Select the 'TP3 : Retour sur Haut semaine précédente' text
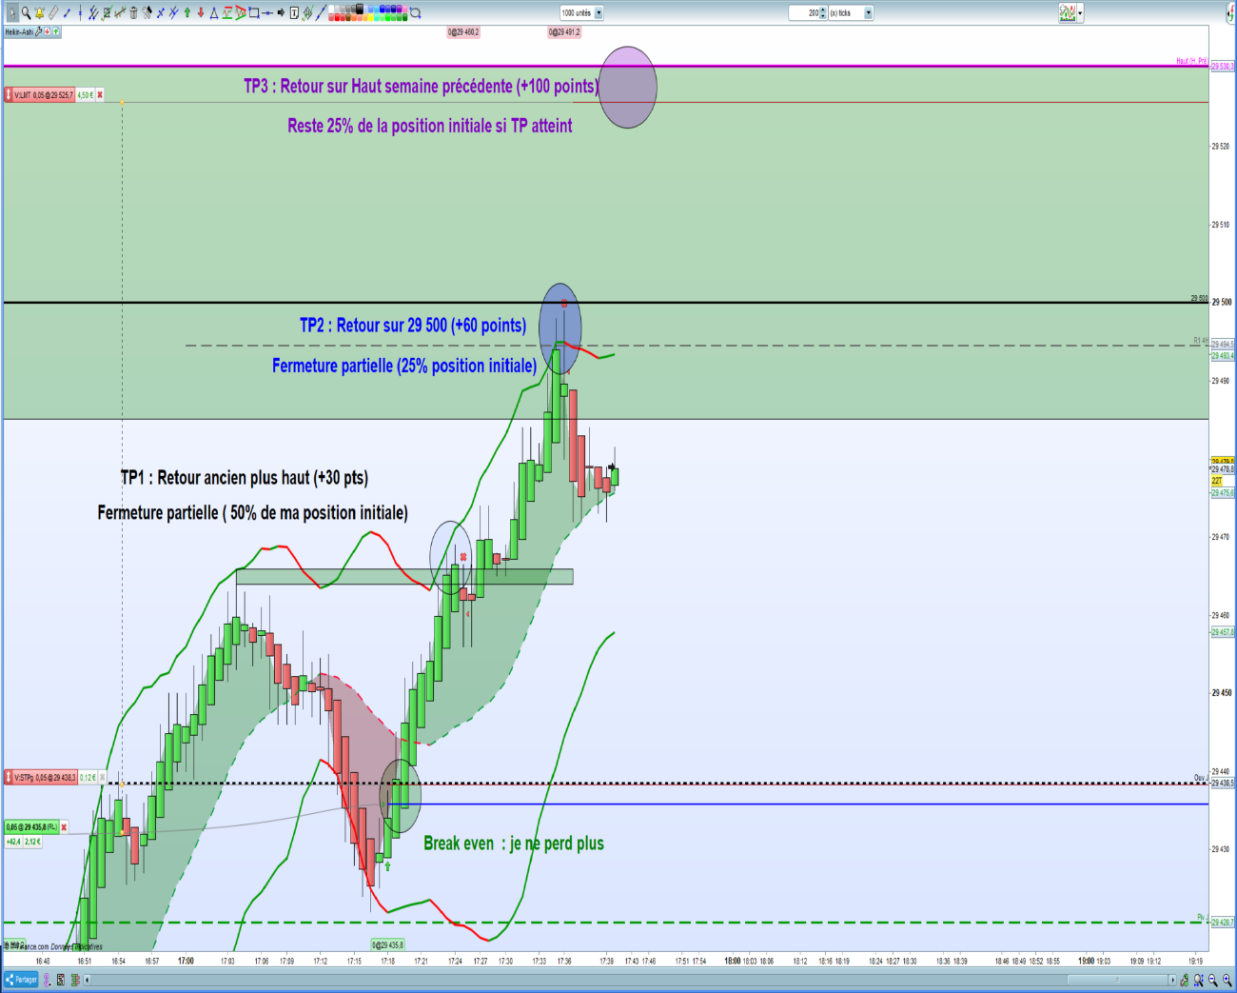The image size is (1237, 993). 421,87
